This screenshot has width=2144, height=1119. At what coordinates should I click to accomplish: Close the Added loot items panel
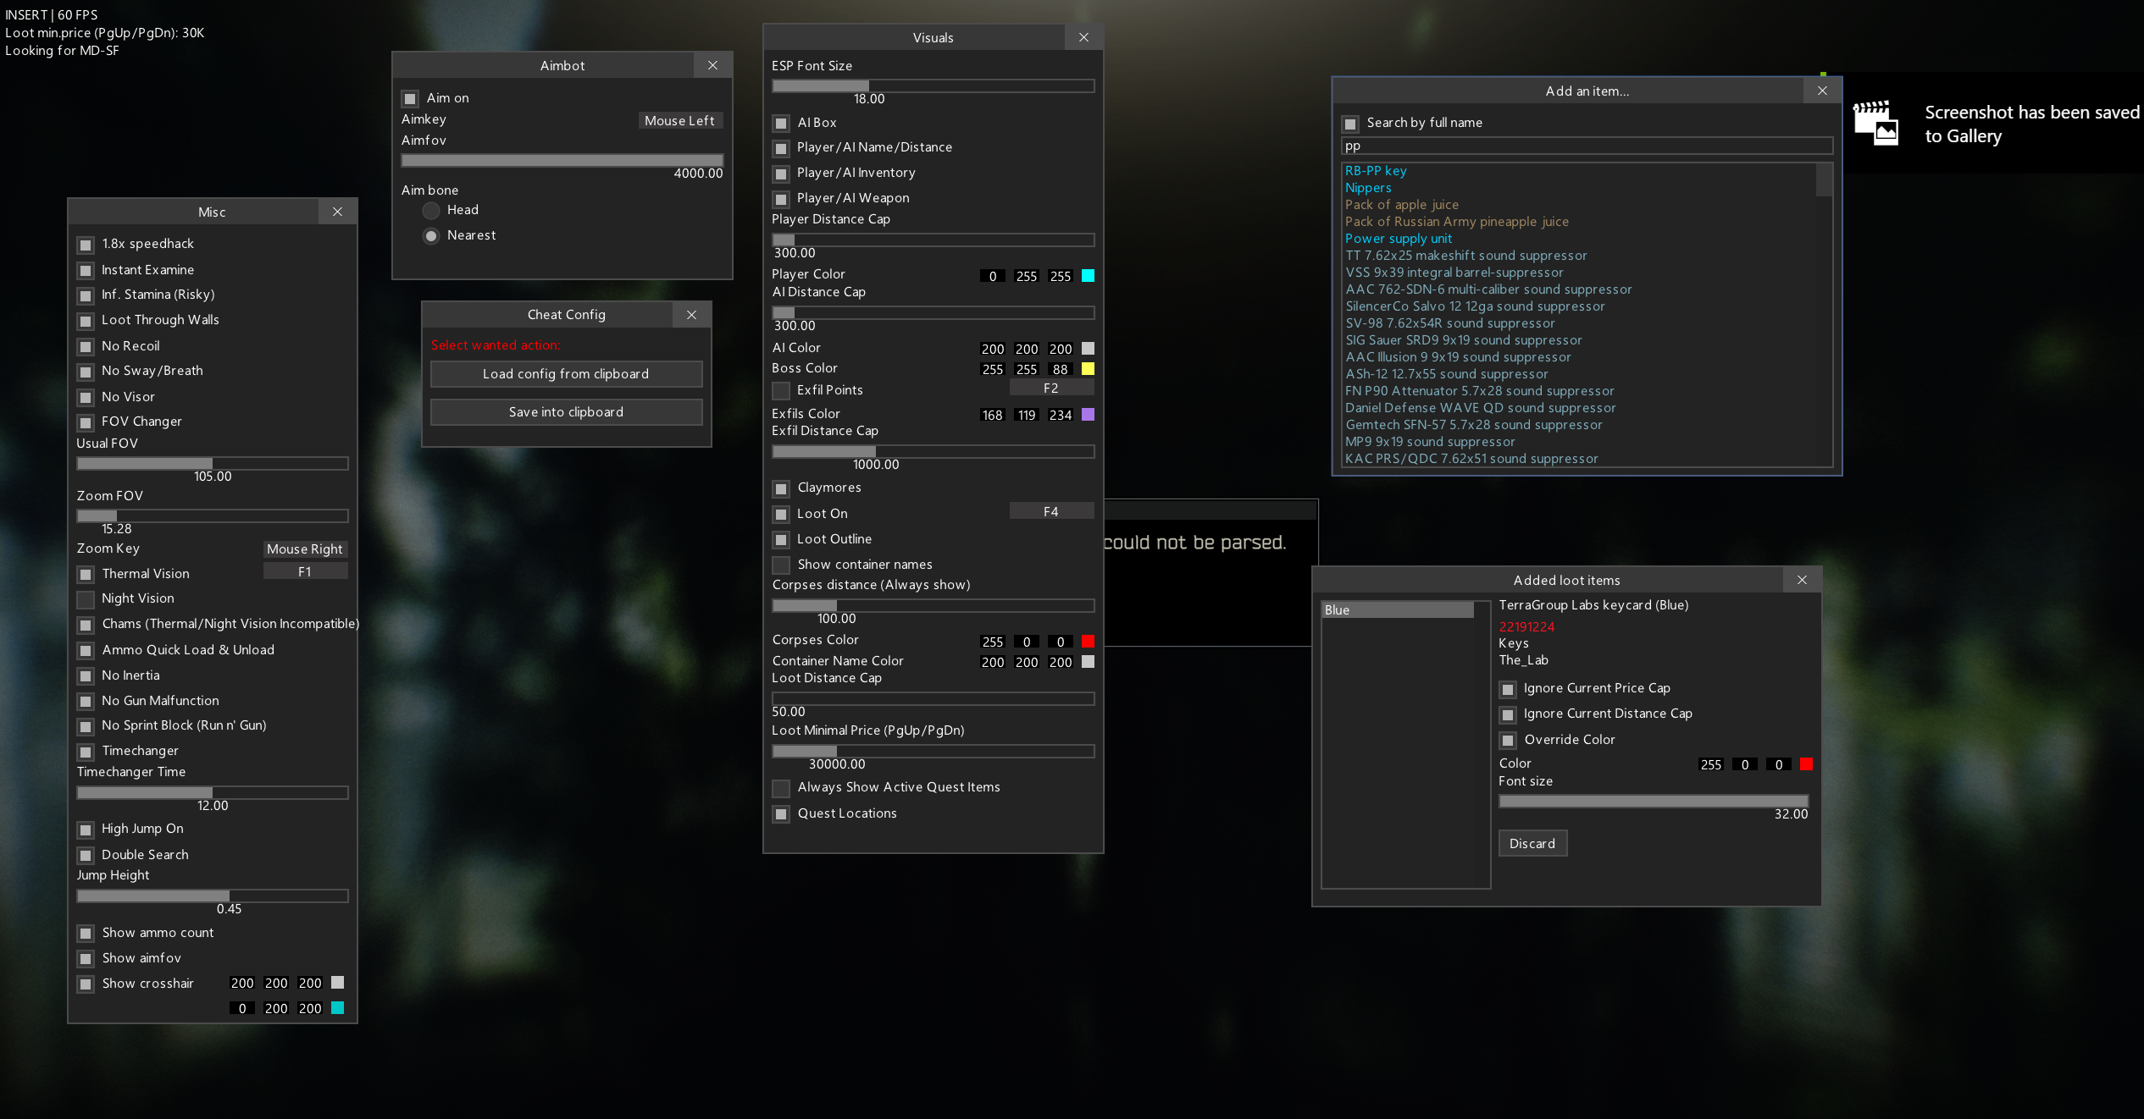[x=1802, y=580]
